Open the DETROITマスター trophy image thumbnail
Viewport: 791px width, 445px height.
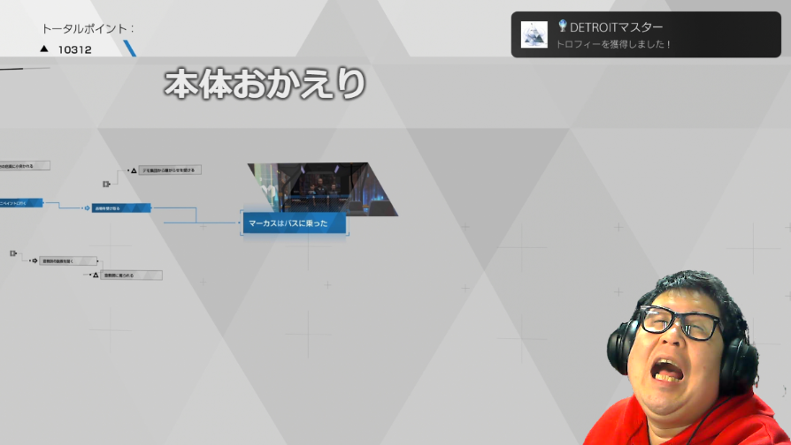point(534,34)
